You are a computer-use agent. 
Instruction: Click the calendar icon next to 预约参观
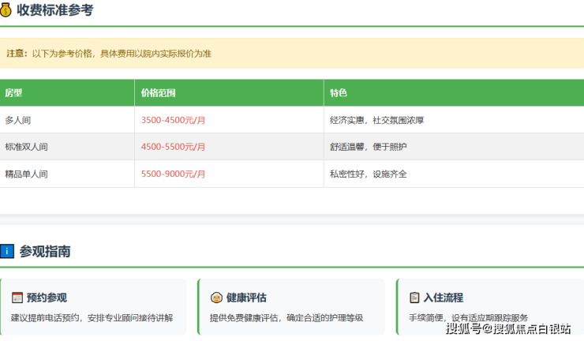pos(17,298)
